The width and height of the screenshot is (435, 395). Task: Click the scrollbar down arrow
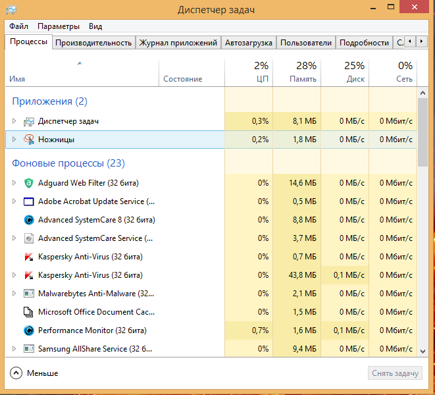[x=422, y=352]
